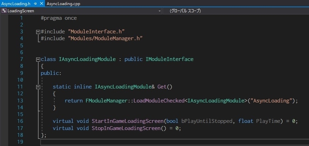Collapse the IAsyncLoadingModule class at line 7

coord(38,59)
